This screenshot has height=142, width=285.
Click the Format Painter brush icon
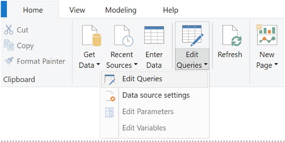(9, 61)
